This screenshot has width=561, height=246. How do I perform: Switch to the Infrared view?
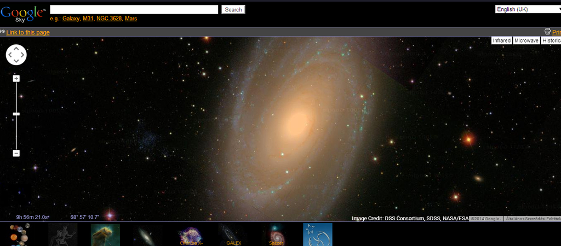[x=502, y=40]
